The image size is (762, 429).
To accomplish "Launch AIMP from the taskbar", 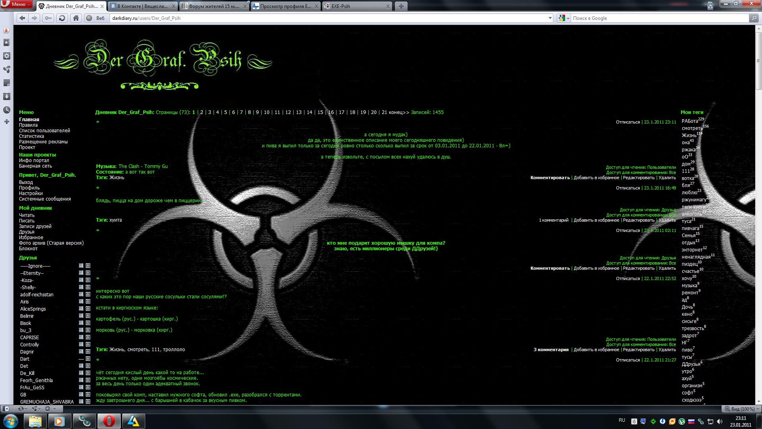I will (133, 421).
